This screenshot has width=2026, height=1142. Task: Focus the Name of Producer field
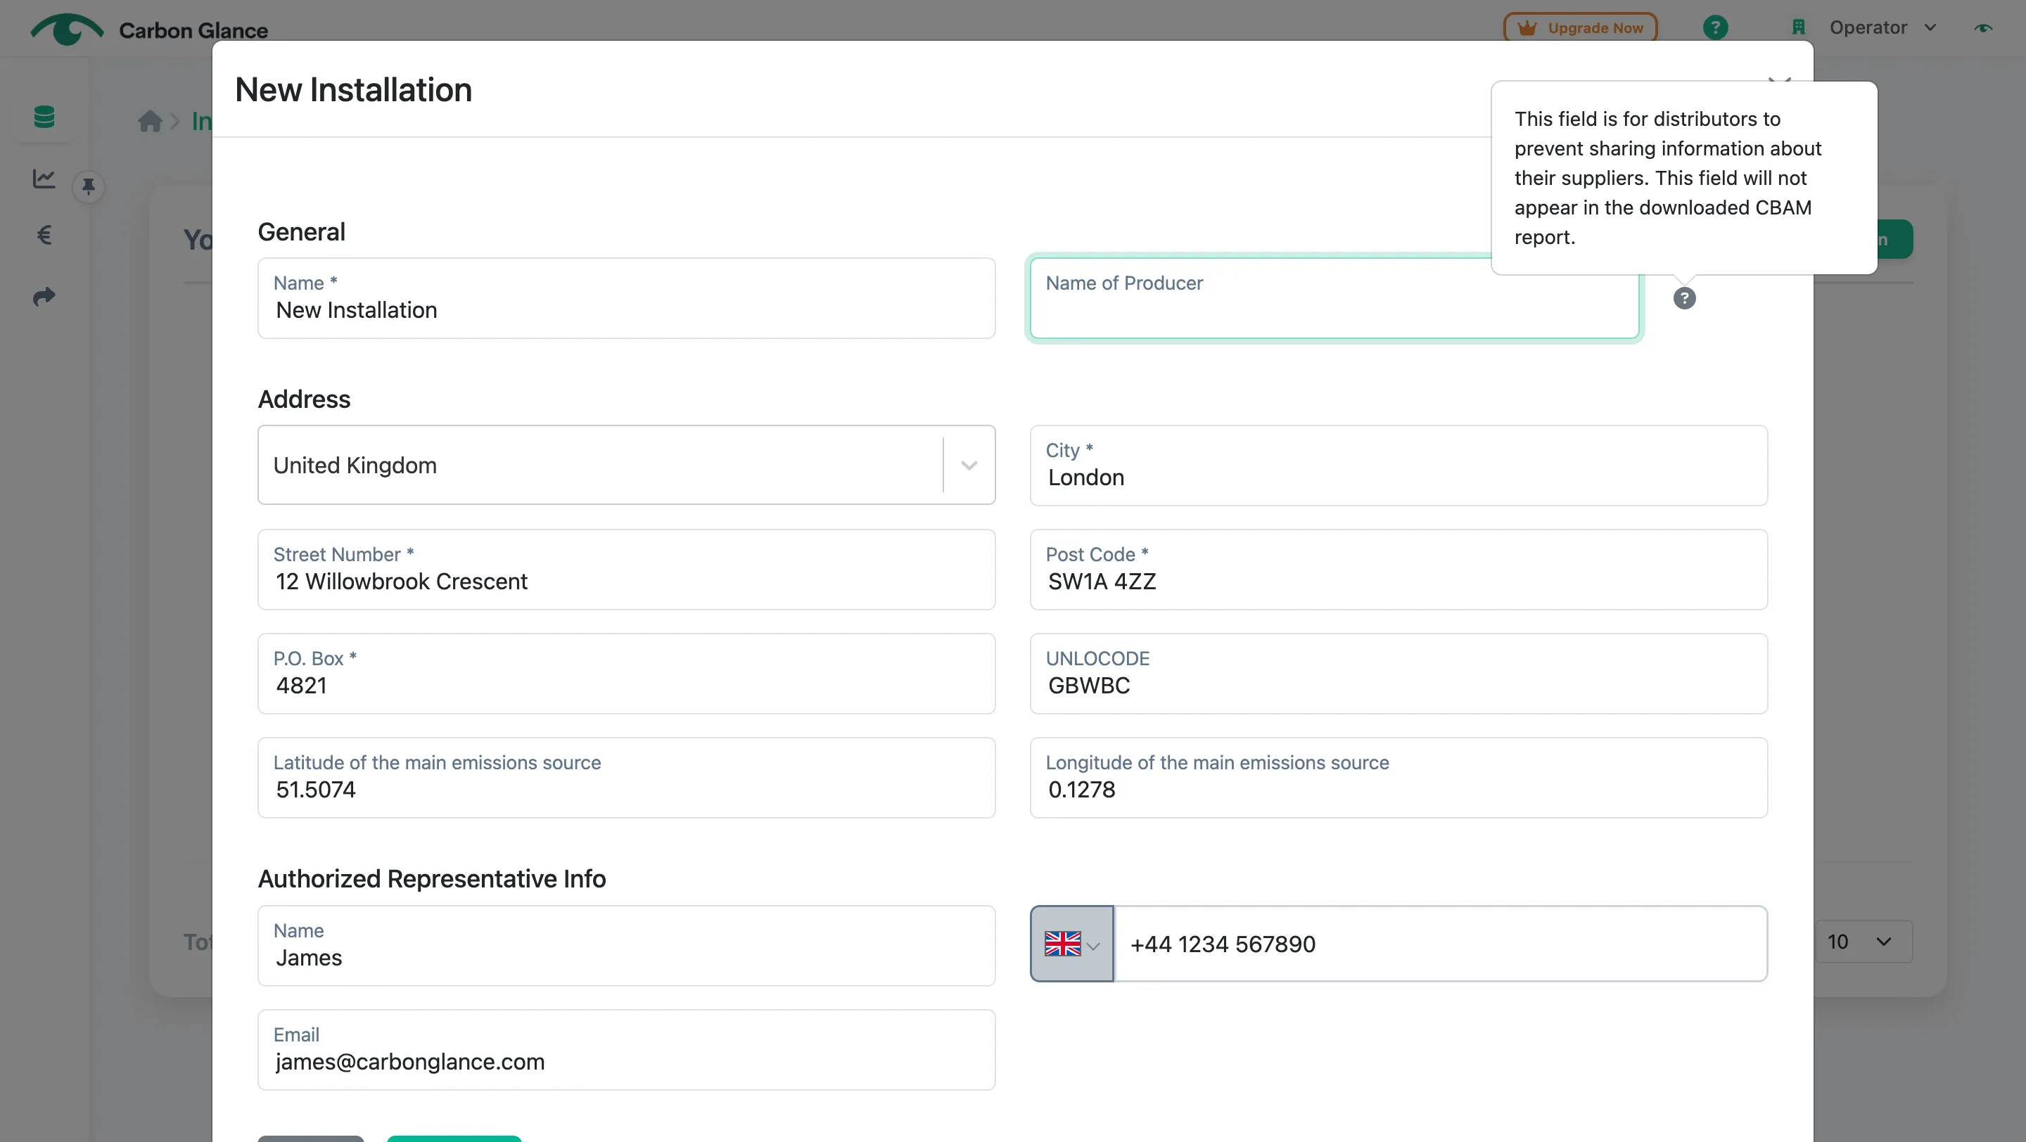(1334, 299)
